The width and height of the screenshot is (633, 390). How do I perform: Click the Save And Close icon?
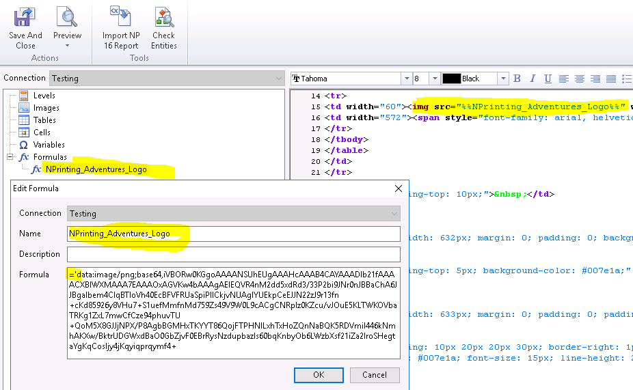(x=25, y=17)
